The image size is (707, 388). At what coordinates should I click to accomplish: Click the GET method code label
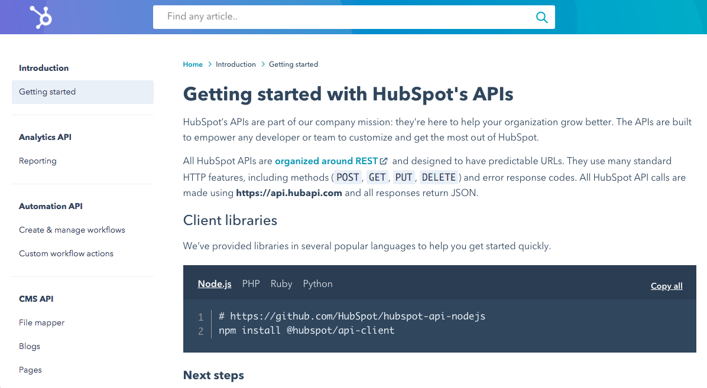coord(377,178)
